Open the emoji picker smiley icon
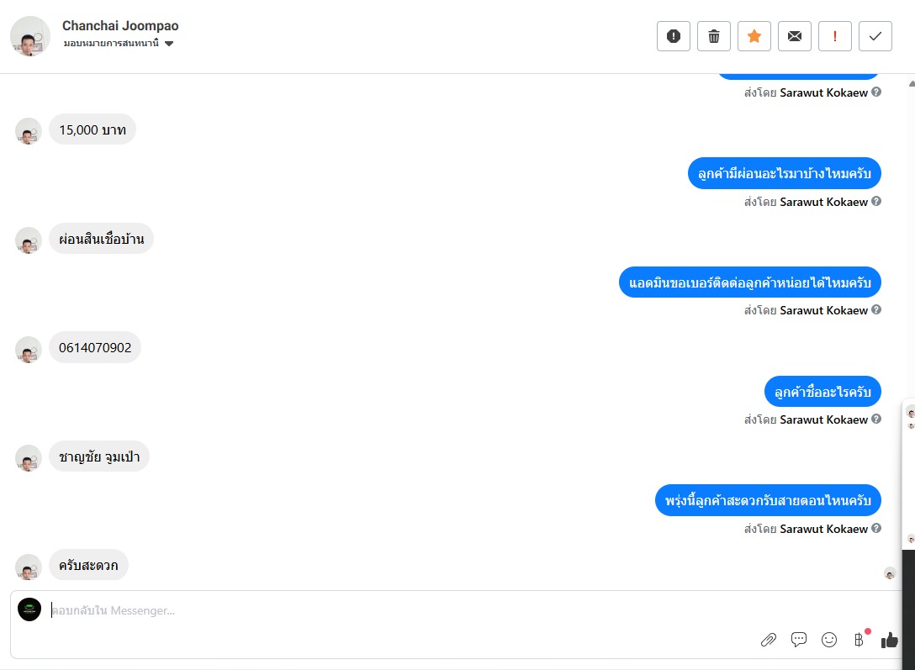 [x=829, y=640]
